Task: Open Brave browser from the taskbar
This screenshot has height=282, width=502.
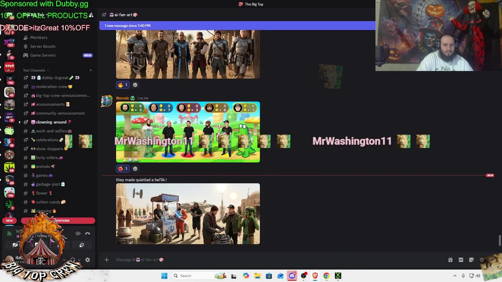Action: (315, 276)
